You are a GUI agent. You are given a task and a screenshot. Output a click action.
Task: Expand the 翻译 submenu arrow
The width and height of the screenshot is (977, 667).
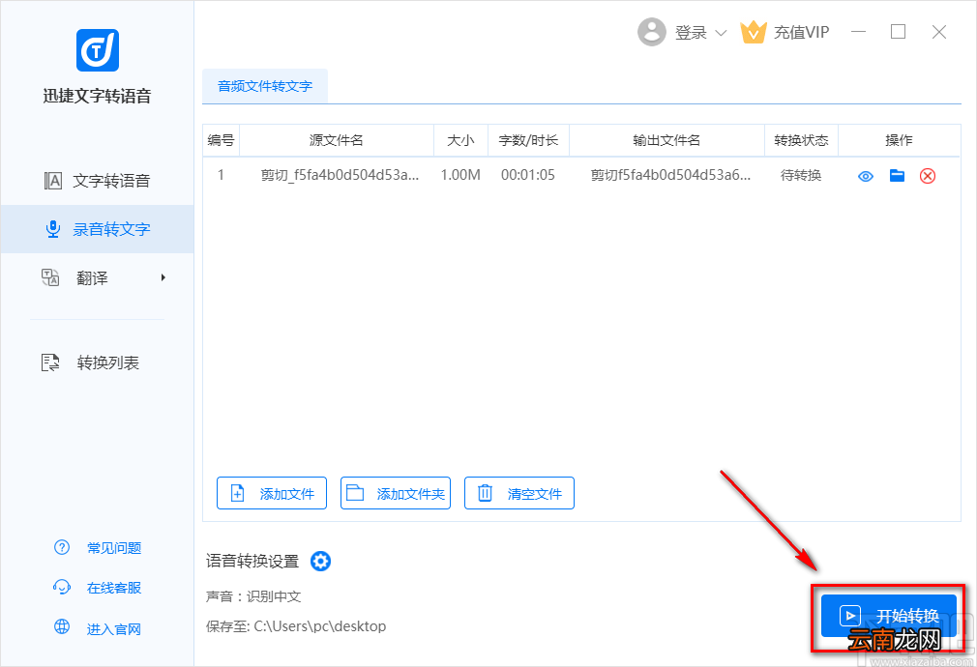pos(163,277)
